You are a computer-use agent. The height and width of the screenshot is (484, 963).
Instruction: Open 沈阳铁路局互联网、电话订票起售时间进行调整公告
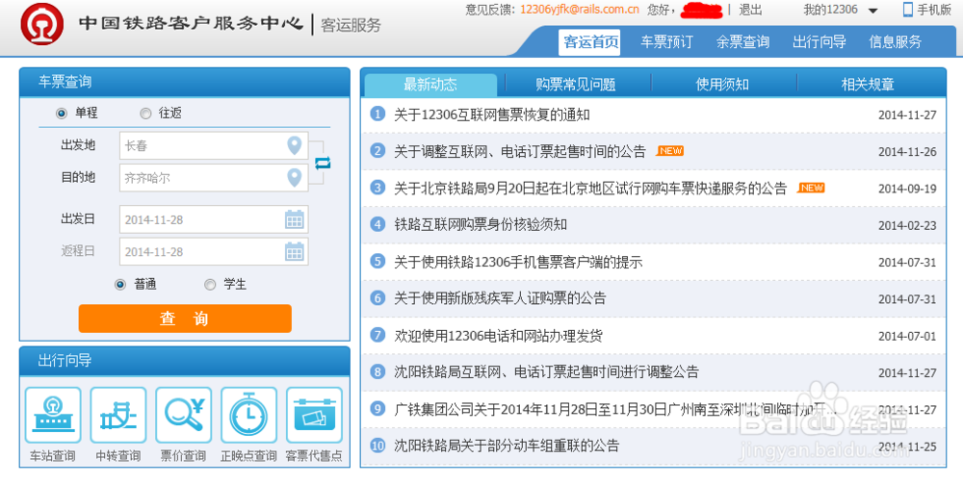click(x=547, y=372)
